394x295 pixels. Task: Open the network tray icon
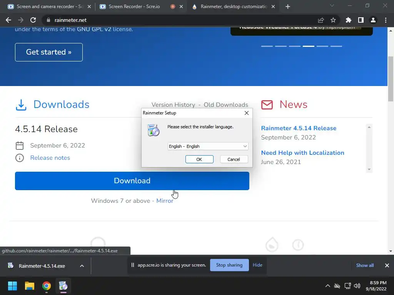(347, 286)
